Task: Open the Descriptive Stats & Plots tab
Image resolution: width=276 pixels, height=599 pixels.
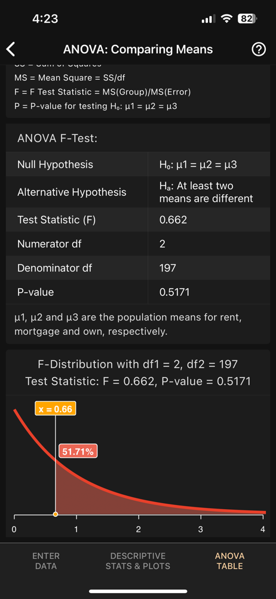Action: (137, 561)
